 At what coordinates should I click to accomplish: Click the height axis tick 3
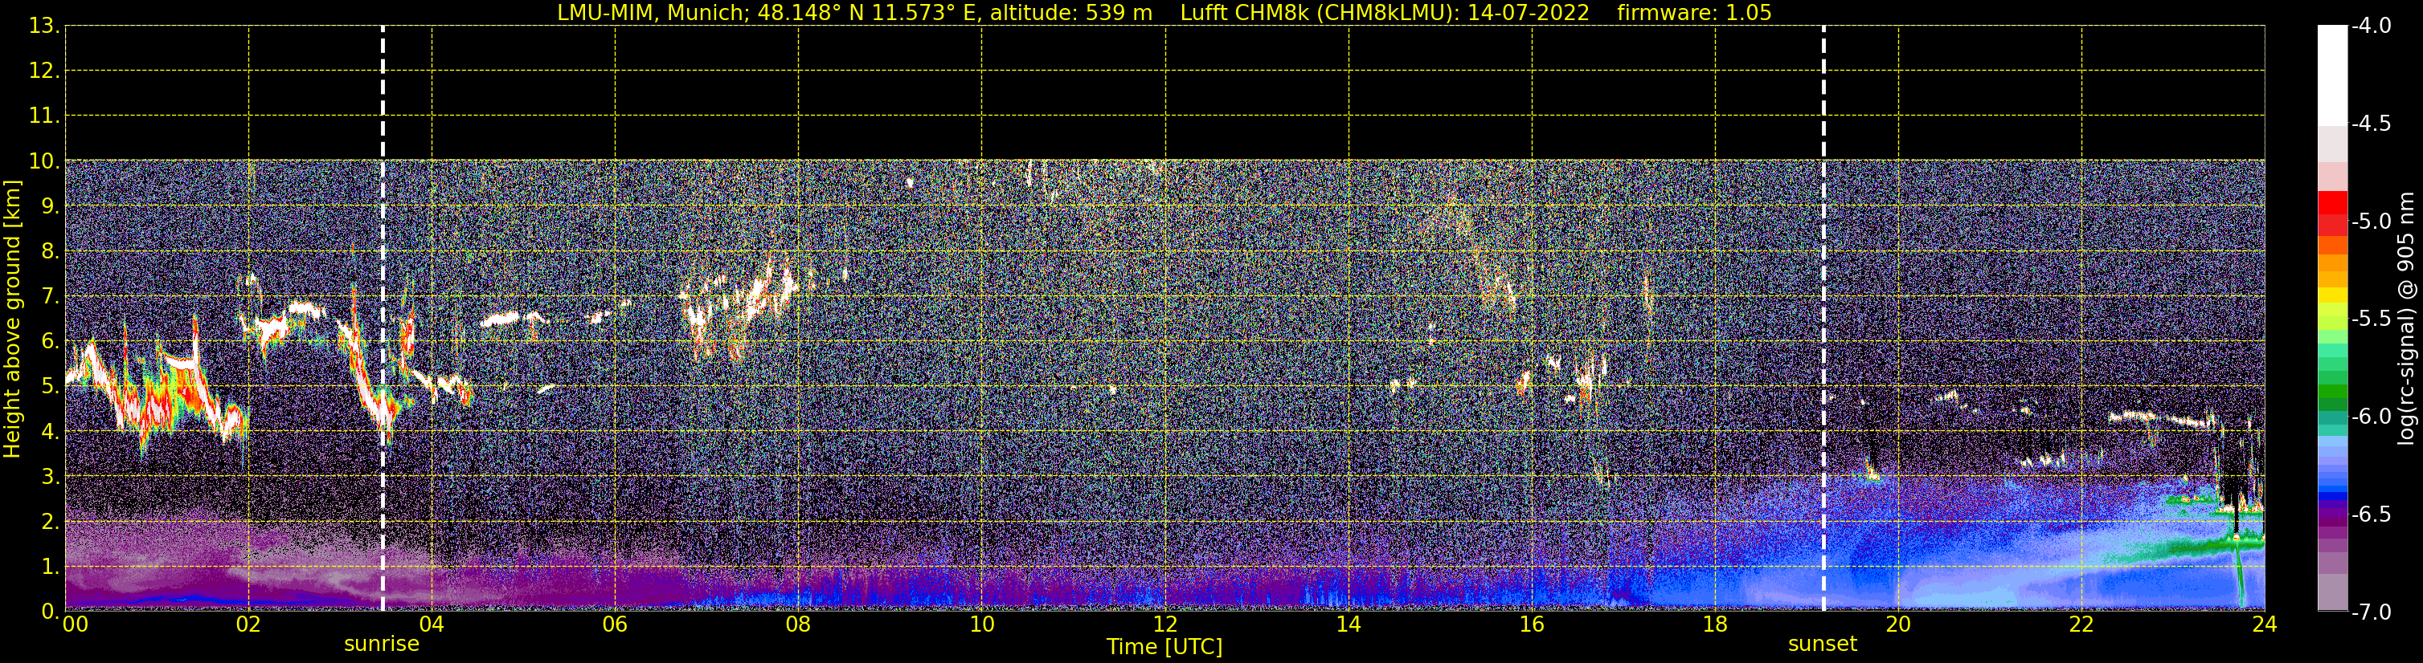[x=49, y=476]
